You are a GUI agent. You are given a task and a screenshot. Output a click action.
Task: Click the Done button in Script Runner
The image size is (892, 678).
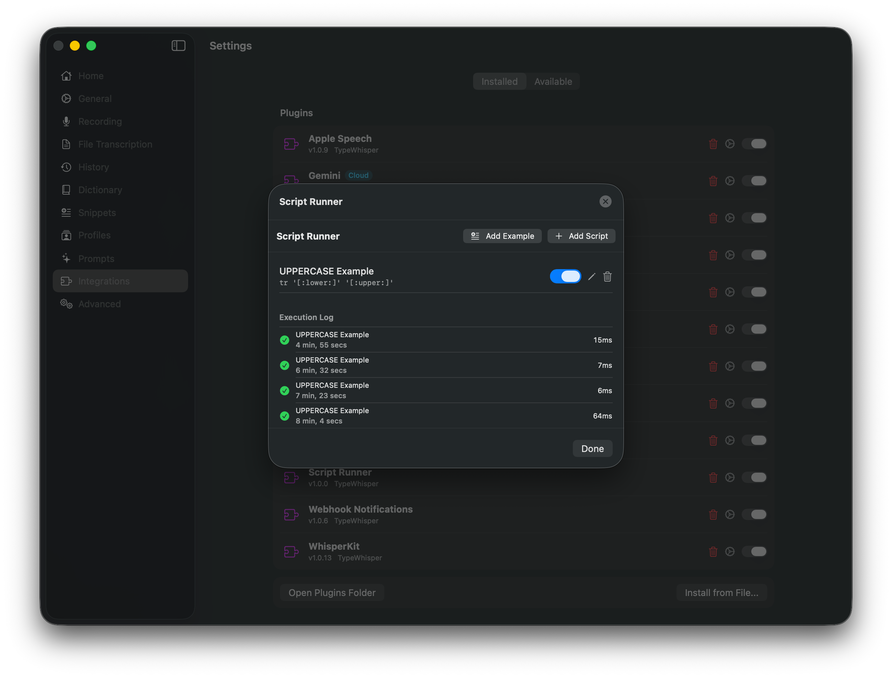(592, 448)
